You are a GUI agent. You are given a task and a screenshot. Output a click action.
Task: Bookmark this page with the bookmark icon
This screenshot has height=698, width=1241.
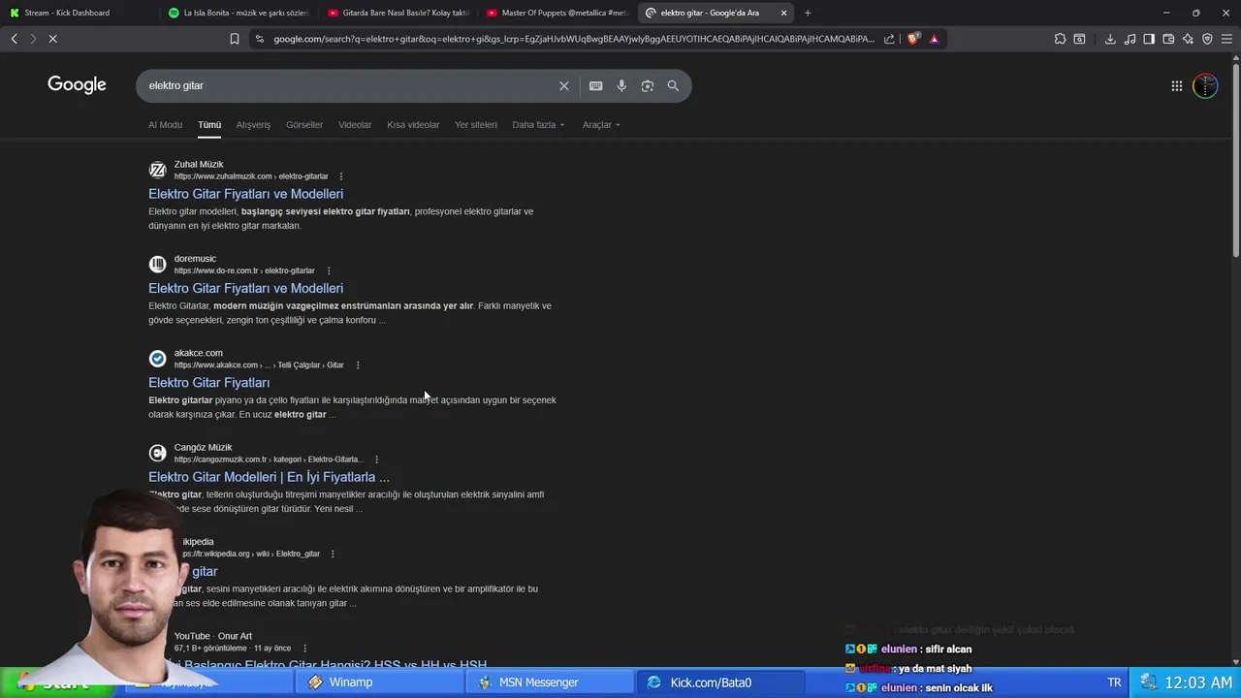[x=234, y=39]
